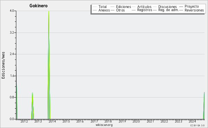The width and height of the screenshot is (208, 128).
Task: Click the 2014 x-axis label
Action: coord(52,121)
